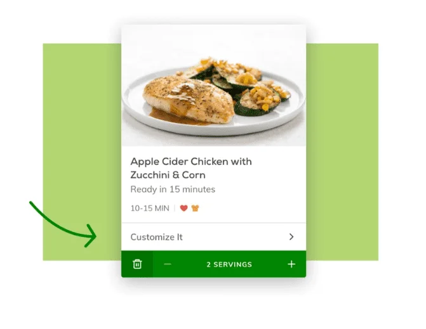The width and height of the screenshot is (426, 329).
Task: Click the chicken breast in the photo
Action: (x=187, y=100)
